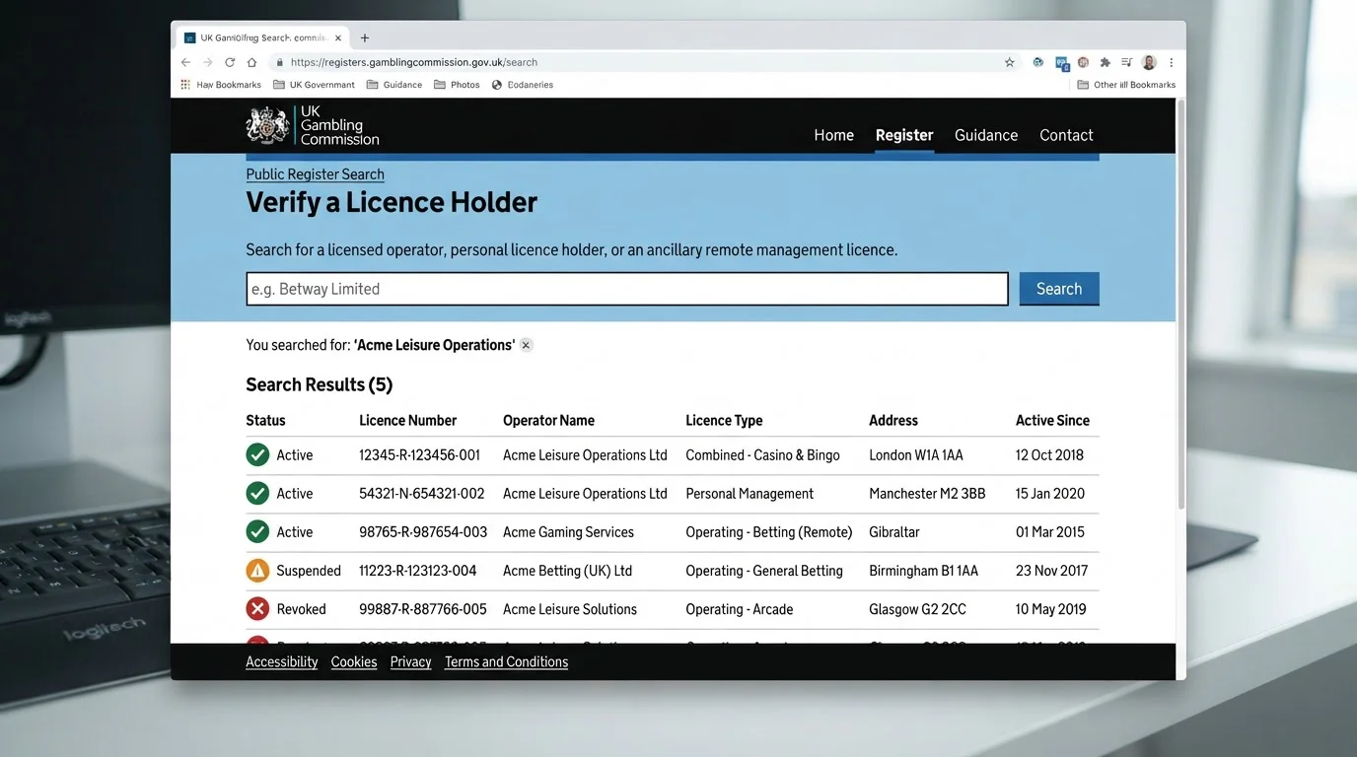Click the browser back arrow
This screenshot has height=757, width=1357.
point(185,62)
